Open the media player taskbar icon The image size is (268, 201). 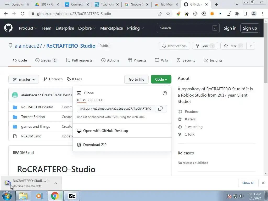click(x=39, y=196)
